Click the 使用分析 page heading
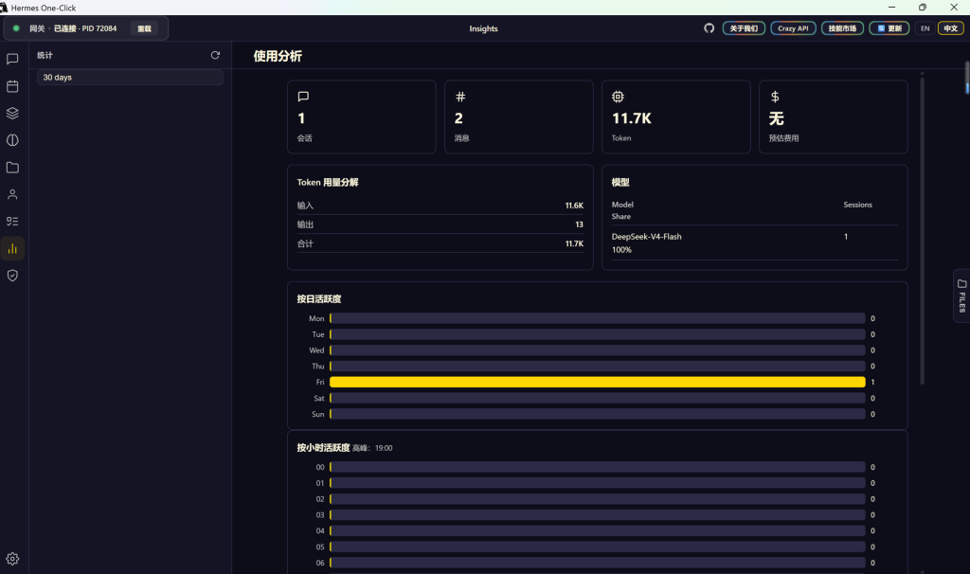Screen dimensions: 970x574 (x=278, y=56)
